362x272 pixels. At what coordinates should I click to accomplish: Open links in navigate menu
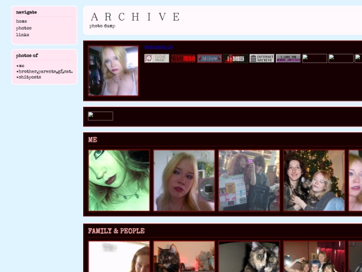point(23,35)
